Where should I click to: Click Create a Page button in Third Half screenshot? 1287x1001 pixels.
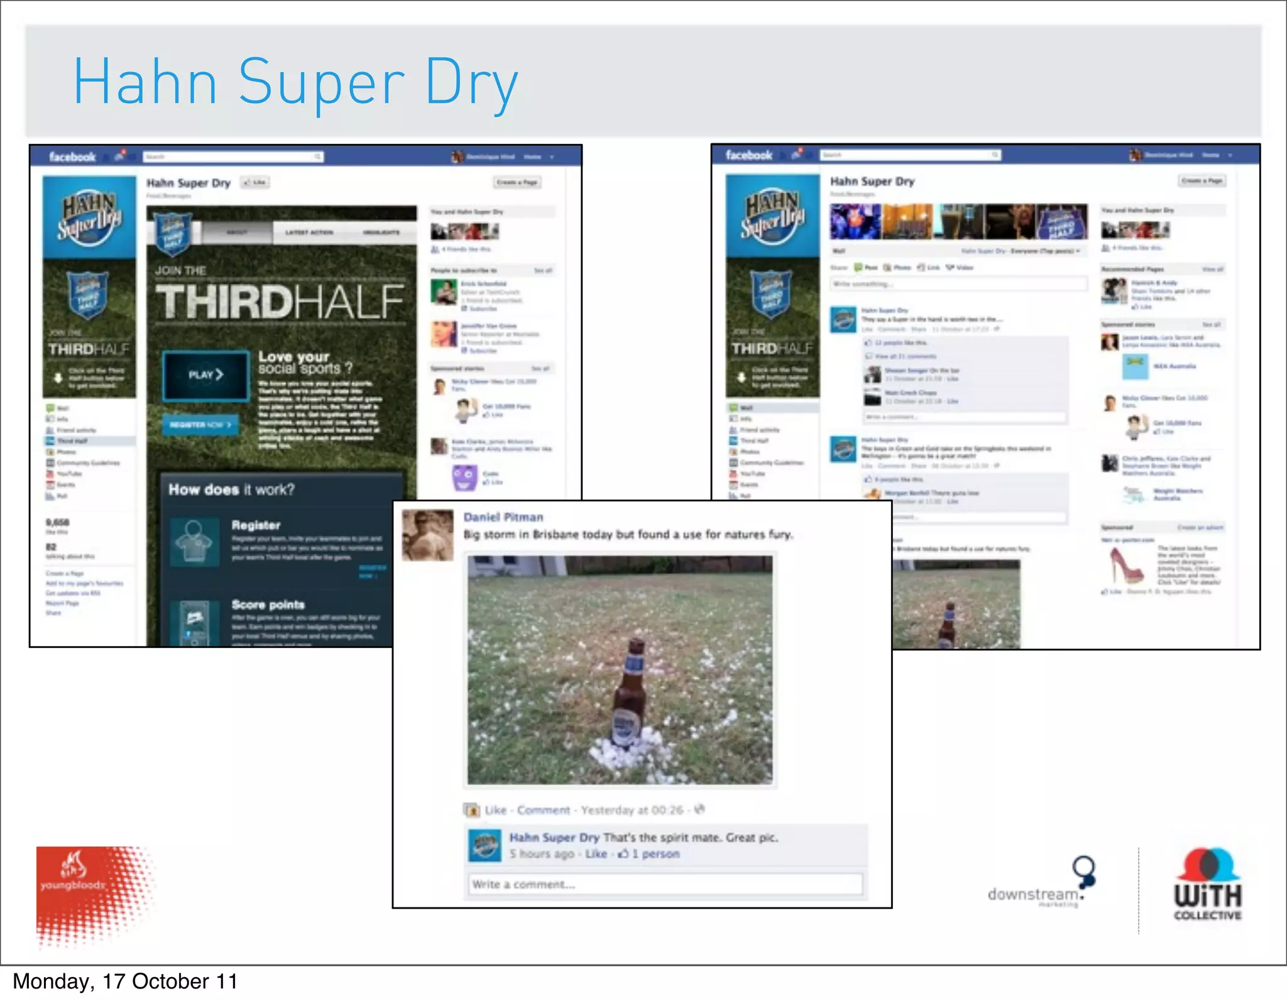(517, 182)
